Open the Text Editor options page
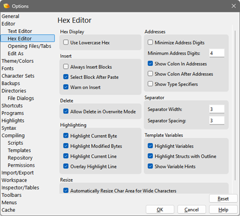This screenshot has width=240, height=216. [x=20, y=31]
